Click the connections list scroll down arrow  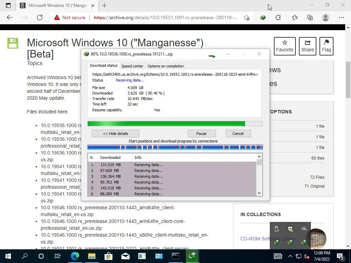(x=259, y=193)
